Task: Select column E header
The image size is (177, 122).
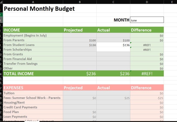Action: tap(172, 2)
